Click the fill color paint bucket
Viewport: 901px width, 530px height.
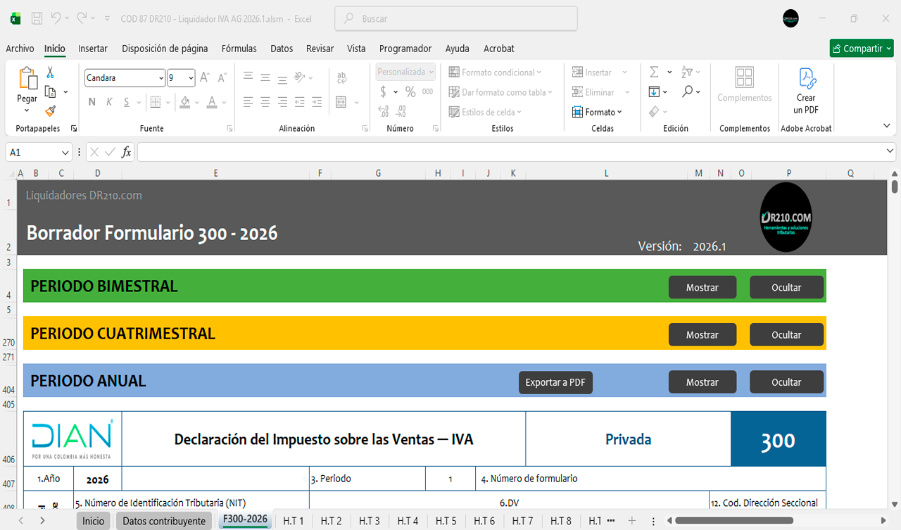point(184,102)
